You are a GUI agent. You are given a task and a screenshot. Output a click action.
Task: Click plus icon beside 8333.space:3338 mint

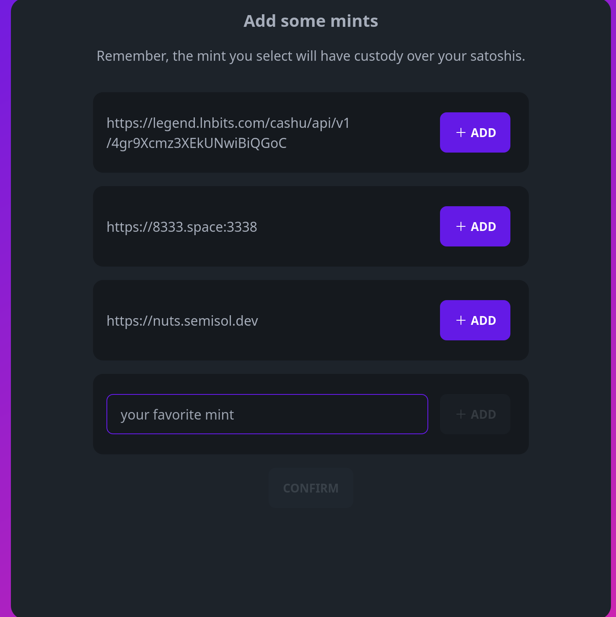(x=461, y=226)
